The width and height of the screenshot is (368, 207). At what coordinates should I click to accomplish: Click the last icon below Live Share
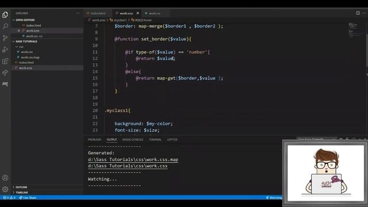tap(5, 84)
